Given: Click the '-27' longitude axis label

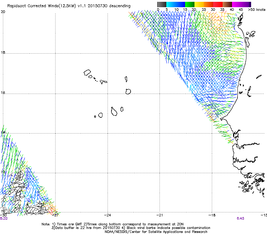Looking at the screenshot, I should (55, 215).
